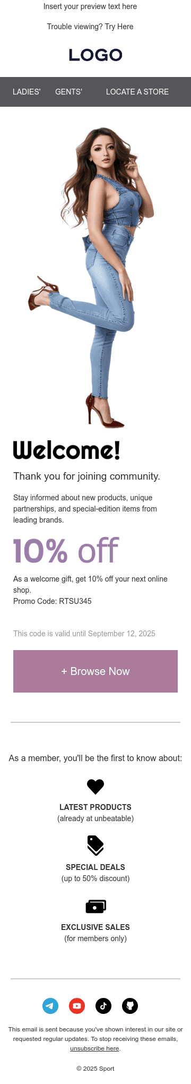Click the LOGO brand image

95,55
